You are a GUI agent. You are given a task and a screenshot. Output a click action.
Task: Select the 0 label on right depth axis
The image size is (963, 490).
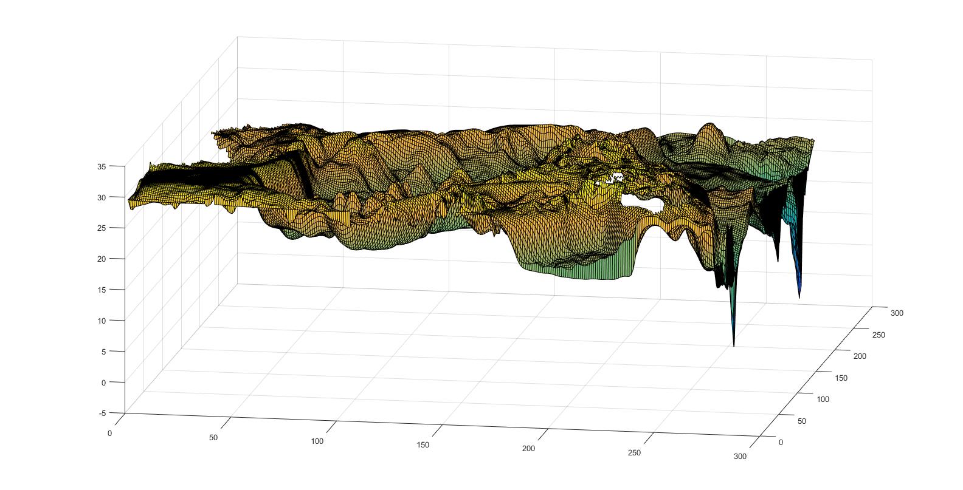781,442
